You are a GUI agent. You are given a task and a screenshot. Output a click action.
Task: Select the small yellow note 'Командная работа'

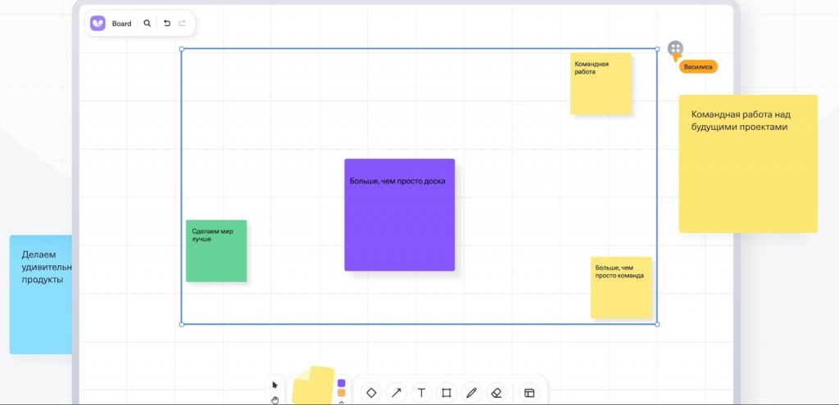(x=601, y=83)
